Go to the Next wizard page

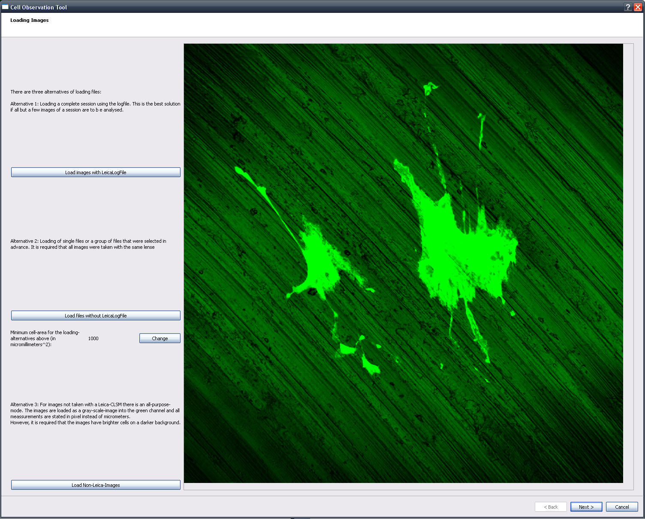pyautogui.click(x=586, y=507)
